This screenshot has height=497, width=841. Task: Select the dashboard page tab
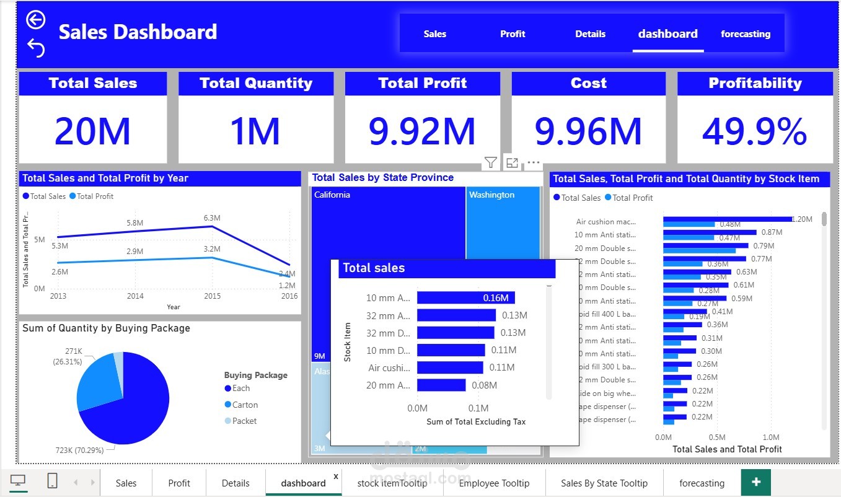click(303, 483)
